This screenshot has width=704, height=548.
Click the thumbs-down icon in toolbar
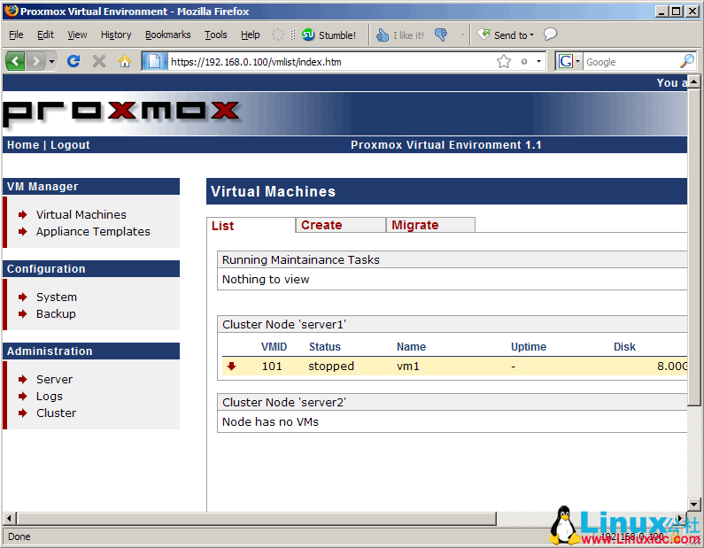(441, 35)
